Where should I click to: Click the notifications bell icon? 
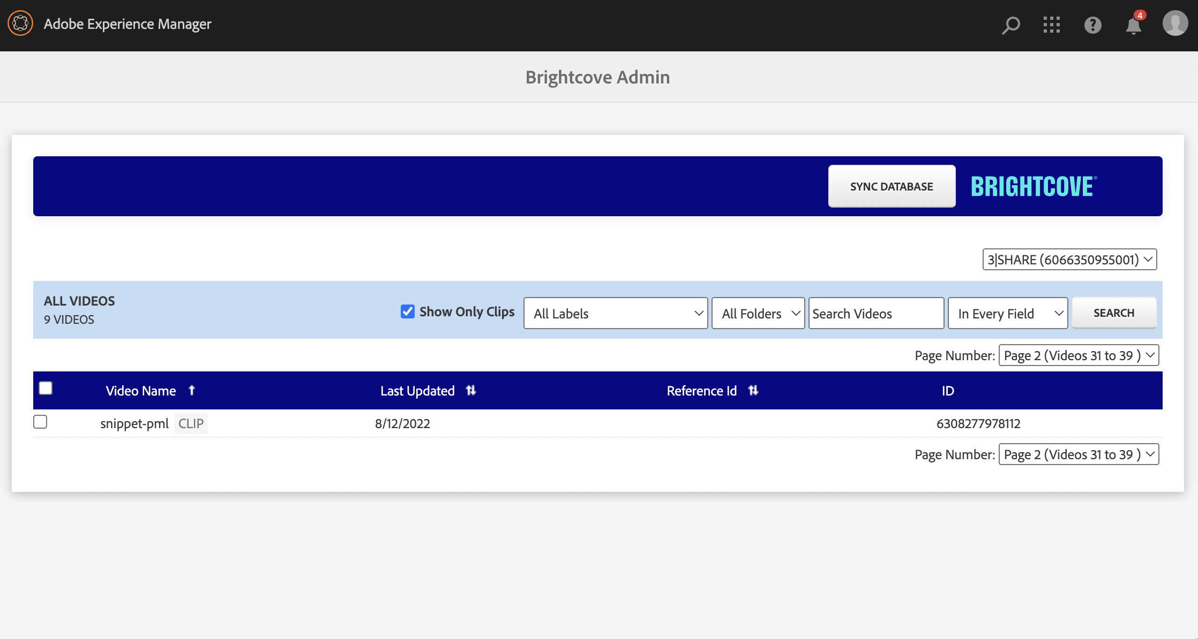click(x=1134, y=24)
